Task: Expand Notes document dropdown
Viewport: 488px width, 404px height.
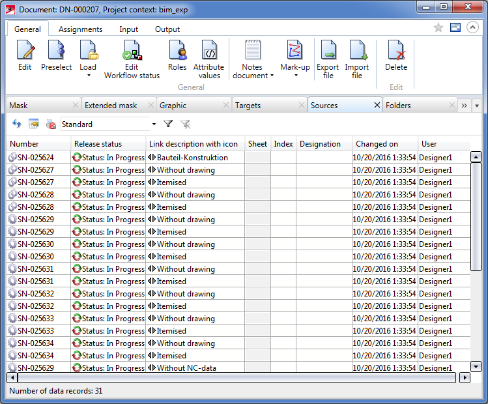Action: (x=272, y=76)
